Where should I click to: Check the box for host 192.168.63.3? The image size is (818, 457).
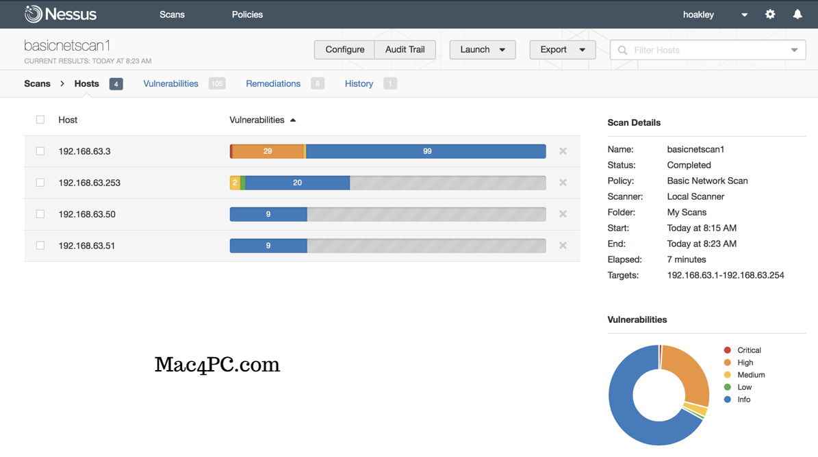tap(40, 151)
